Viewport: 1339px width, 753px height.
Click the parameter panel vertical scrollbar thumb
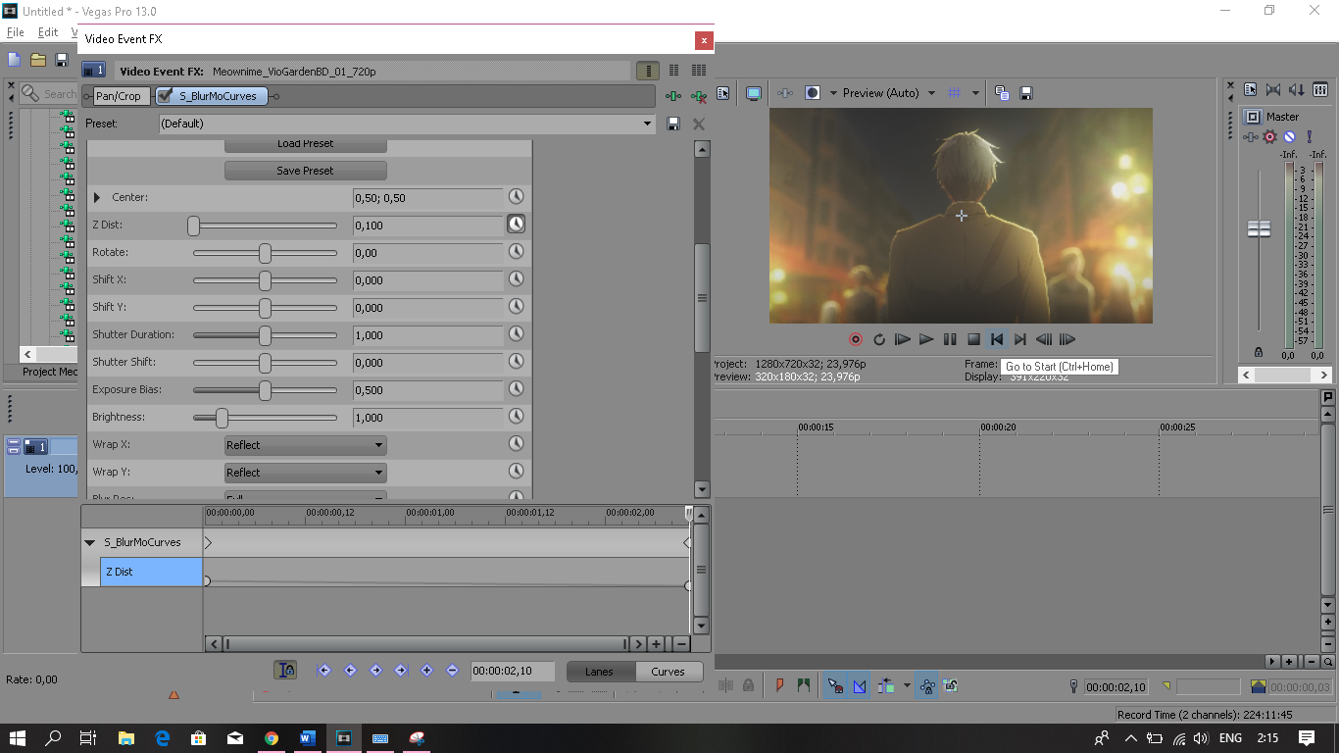coord(702,298)
